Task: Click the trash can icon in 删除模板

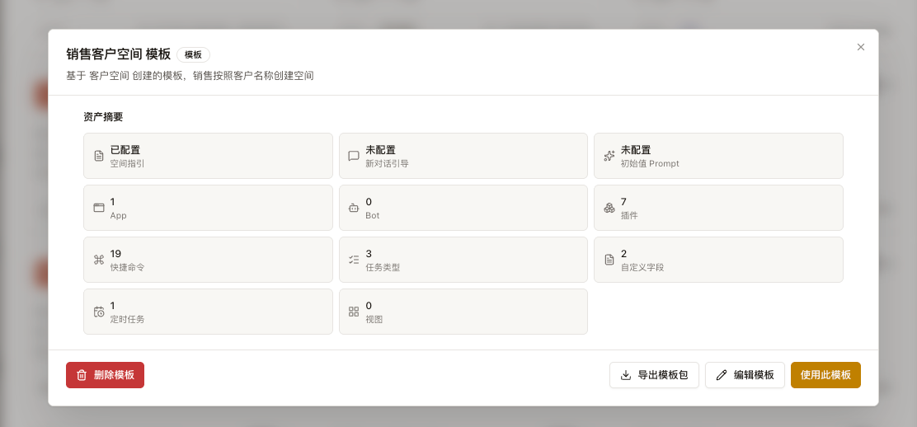Action: (x=82, y=375)
